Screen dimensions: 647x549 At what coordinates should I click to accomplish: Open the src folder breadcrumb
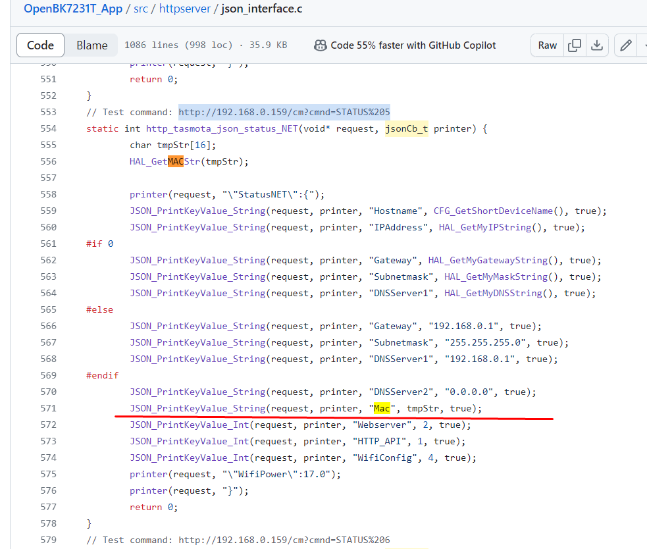coord(141,9)
